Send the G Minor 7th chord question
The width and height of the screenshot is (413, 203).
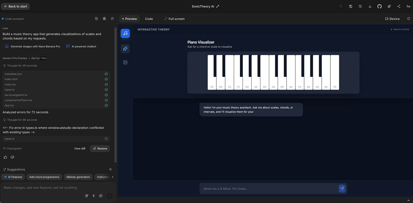point(342,189)
